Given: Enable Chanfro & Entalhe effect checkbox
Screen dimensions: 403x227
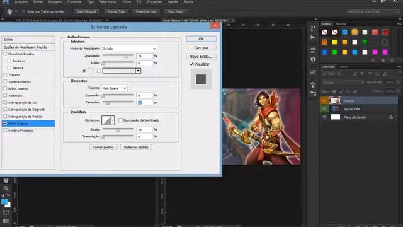Looking at the screenshot, I should click(x=5, y=54).
